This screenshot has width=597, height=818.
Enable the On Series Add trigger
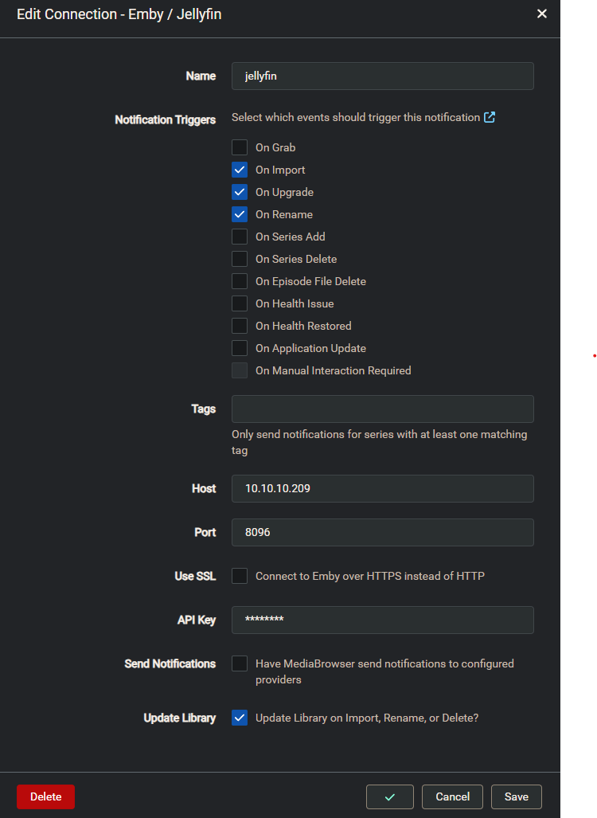click(240, 237)
